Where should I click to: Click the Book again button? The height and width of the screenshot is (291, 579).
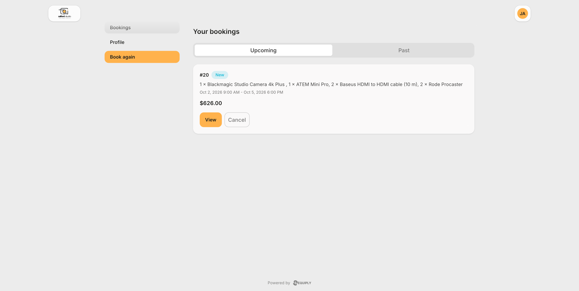tap(142, 57)
